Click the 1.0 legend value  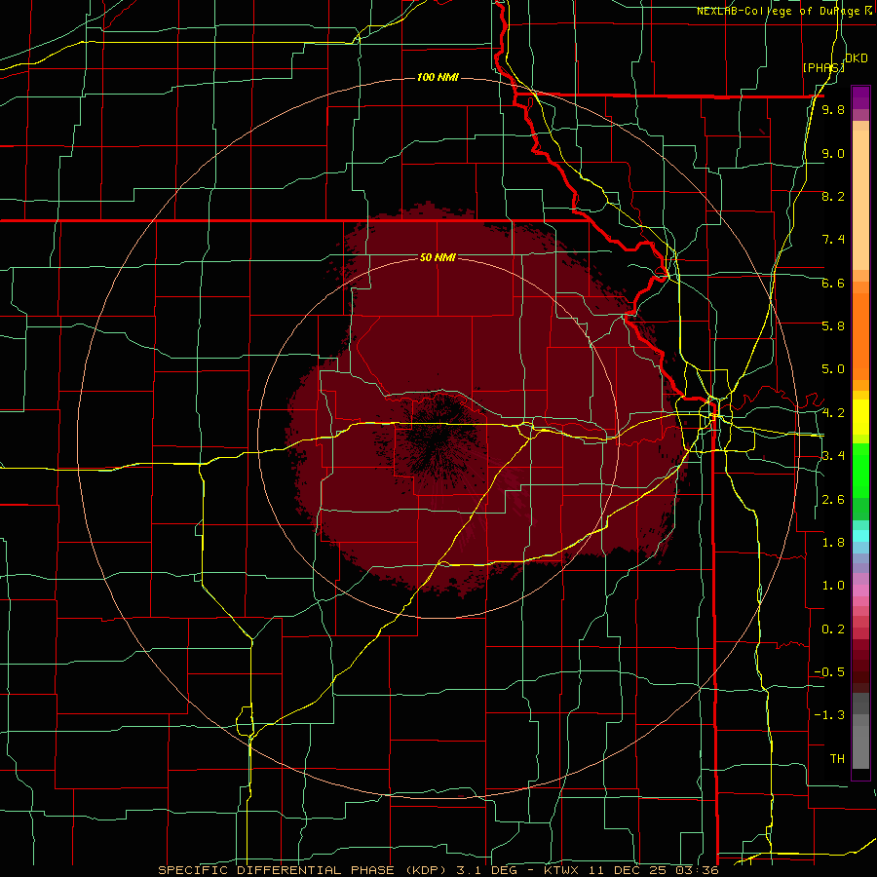[833, 586]
